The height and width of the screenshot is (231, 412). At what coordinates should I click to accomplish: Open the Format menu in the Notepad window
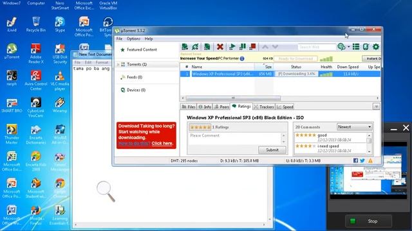pos(102,62)
